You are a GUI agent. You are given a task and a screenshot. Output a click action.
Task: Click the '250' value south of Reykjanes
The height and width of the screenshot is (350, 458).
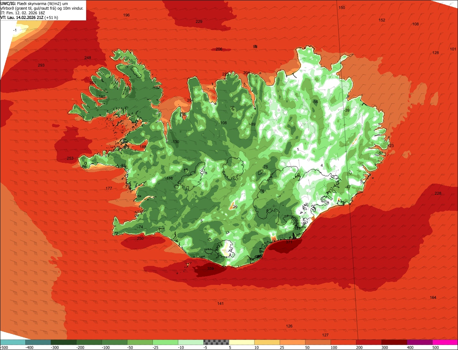coord(140,238)
